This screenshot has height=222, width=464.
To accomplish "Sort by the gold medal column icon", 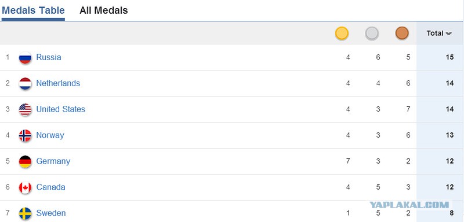I will (x=342, y=34).
